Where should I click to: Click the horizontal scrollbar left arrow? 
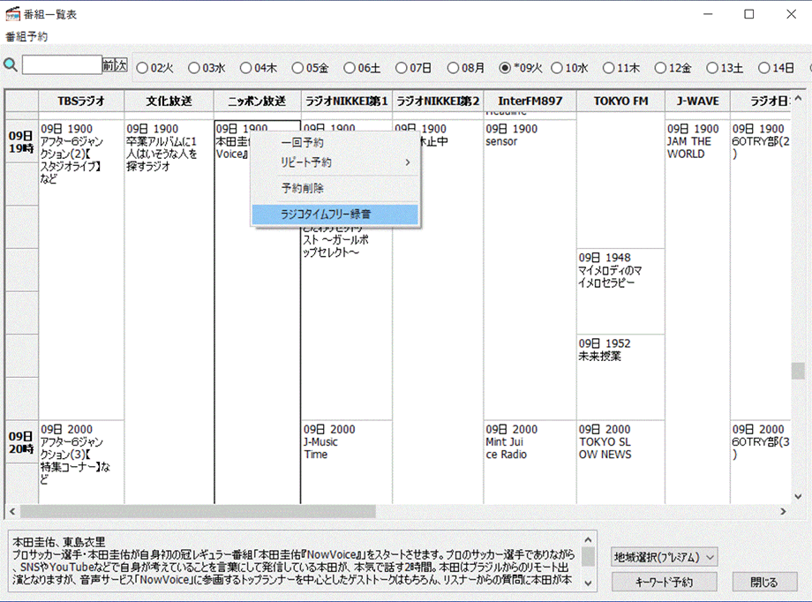12,512
